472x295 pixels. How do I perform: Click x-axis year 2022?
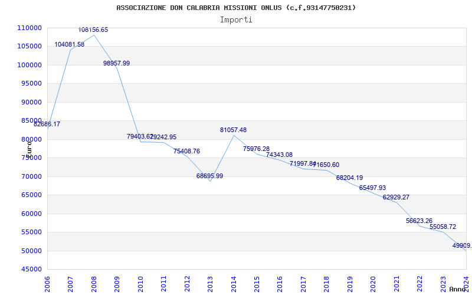pos(420,284)
